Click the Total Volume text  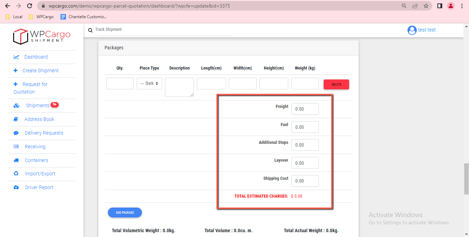(x=228, y=230)
